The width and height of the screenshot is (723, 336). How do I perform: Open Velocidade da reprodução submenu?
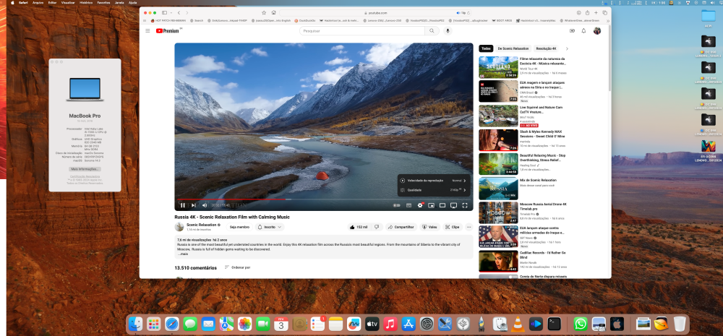click(x=434, y=181)
